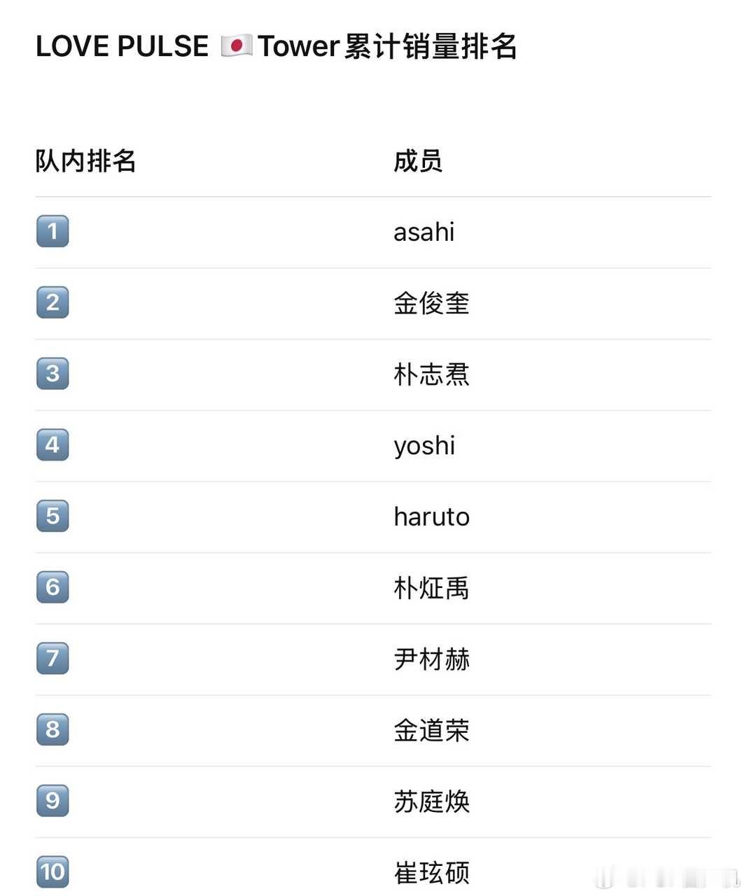Click the number 6 rank emoji
The image size is (747, 896).
click(53, 587)
